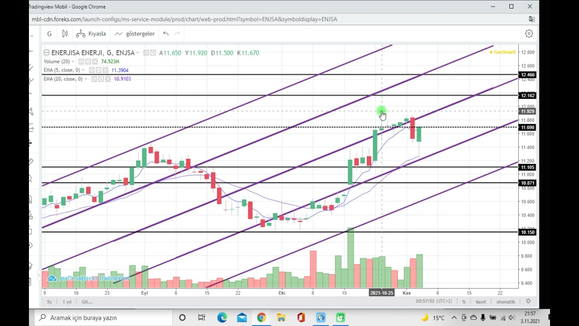
Task: Click the Kıyasla compare button
Action: click(91, 34)
